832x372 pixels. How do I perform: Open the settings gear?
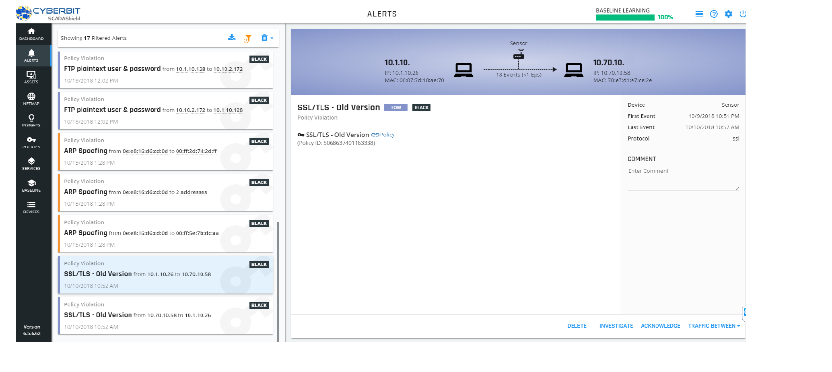[728, 14]
